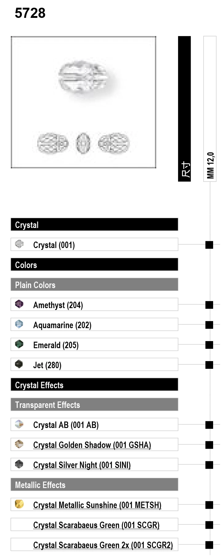Viewport: 223px width, 558px height.
Task: Click the Crystal Silver Night bead icon
Action: (x=19, y=464)
